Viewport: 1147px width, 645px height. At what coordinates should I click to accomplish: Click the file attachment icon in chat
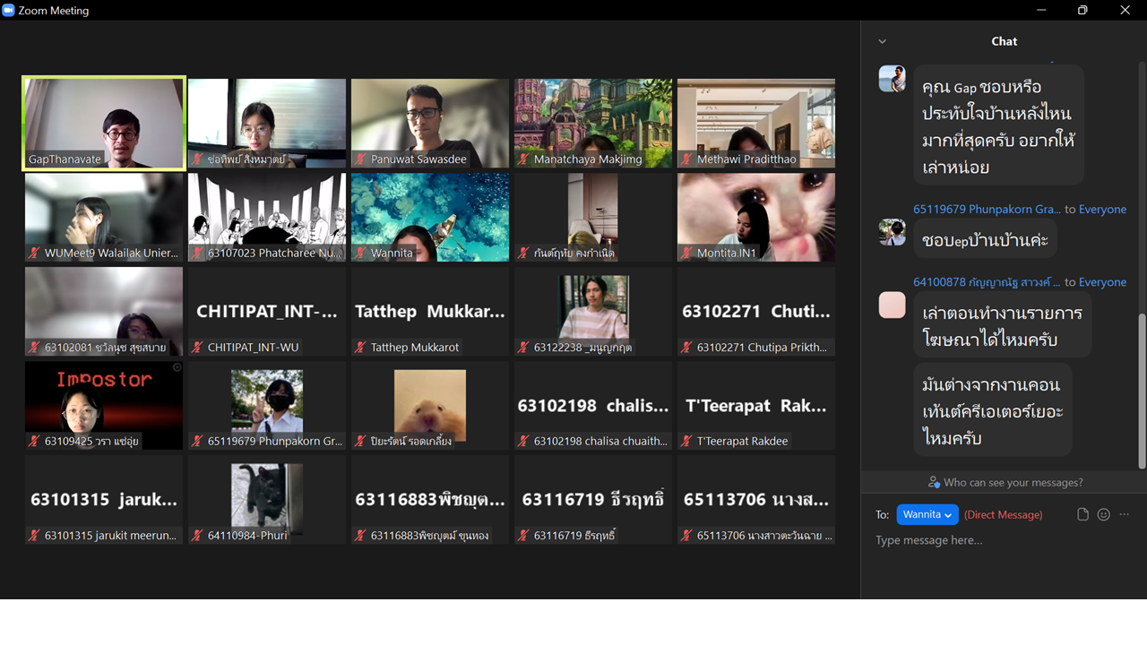coord(1082,514)
